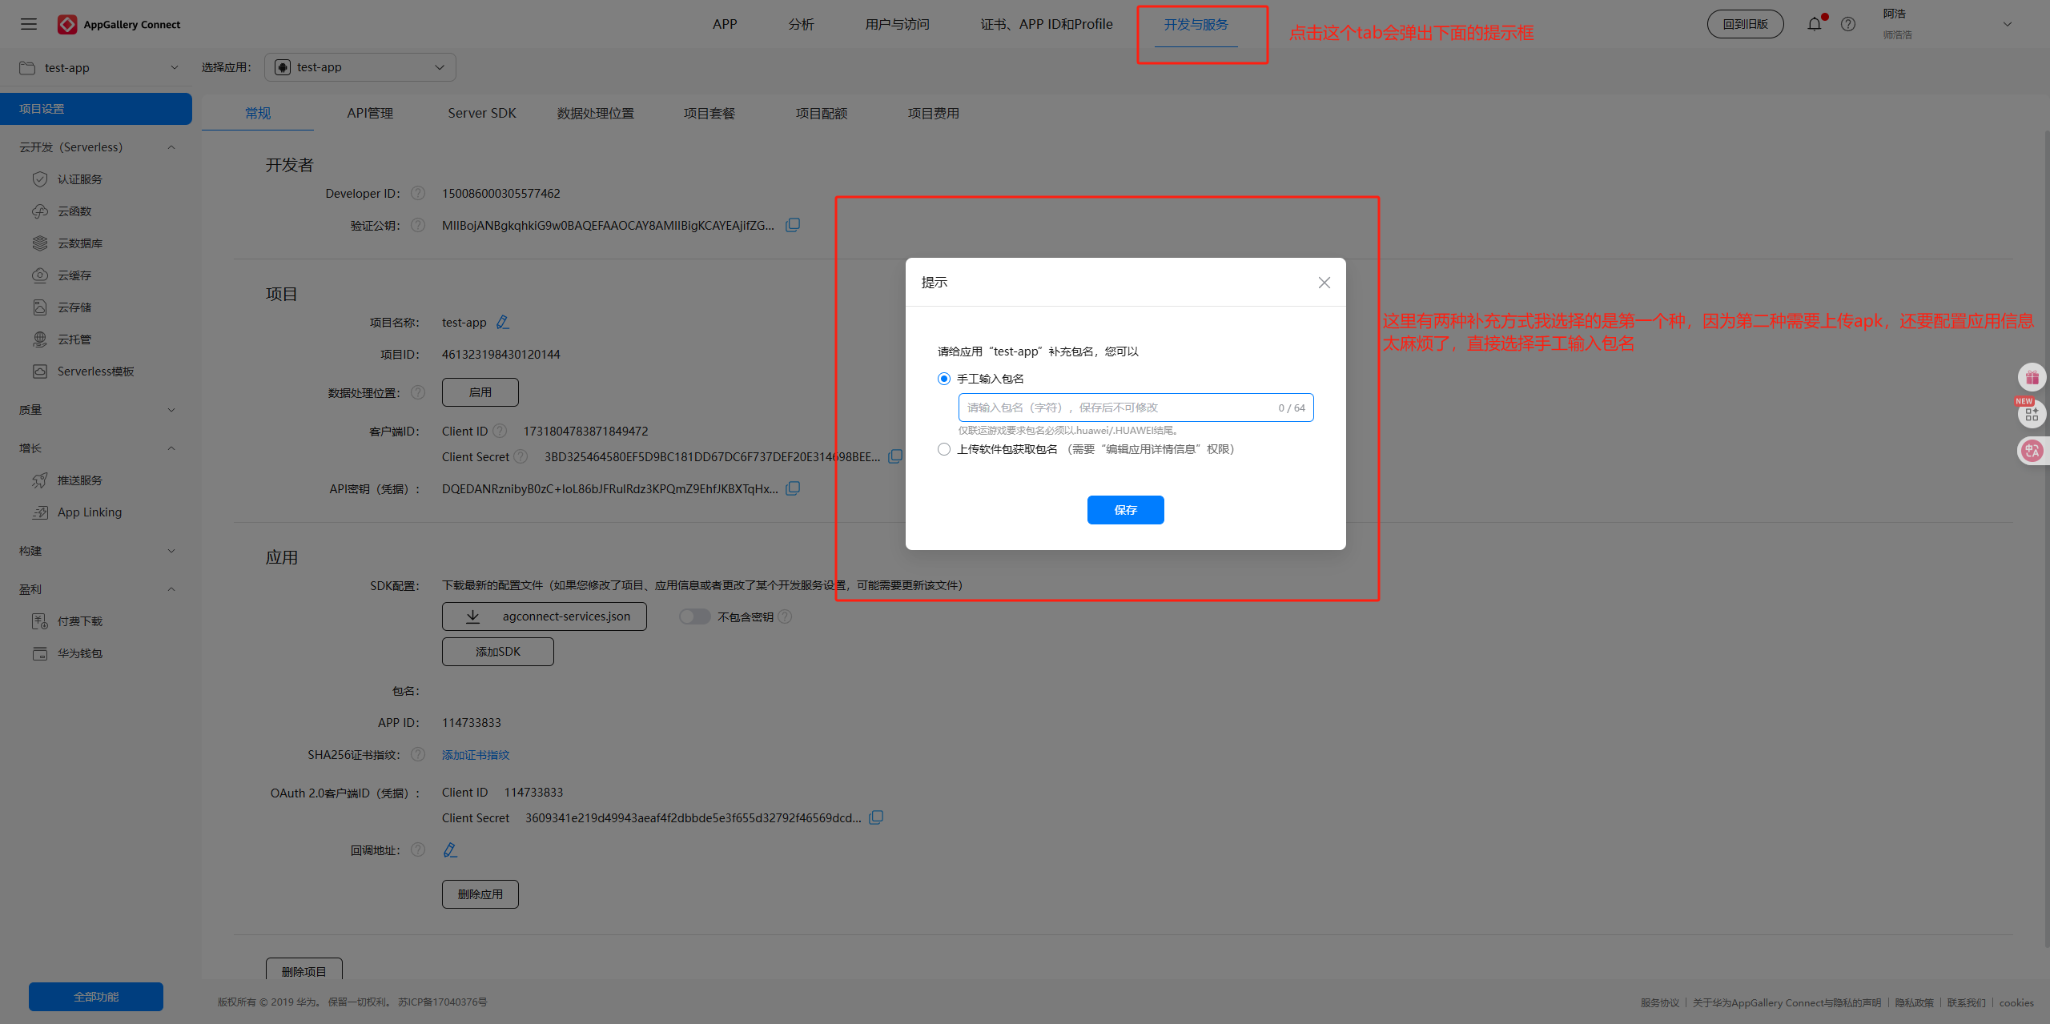
Task: Go to the APP top menu
Action: 725,24
